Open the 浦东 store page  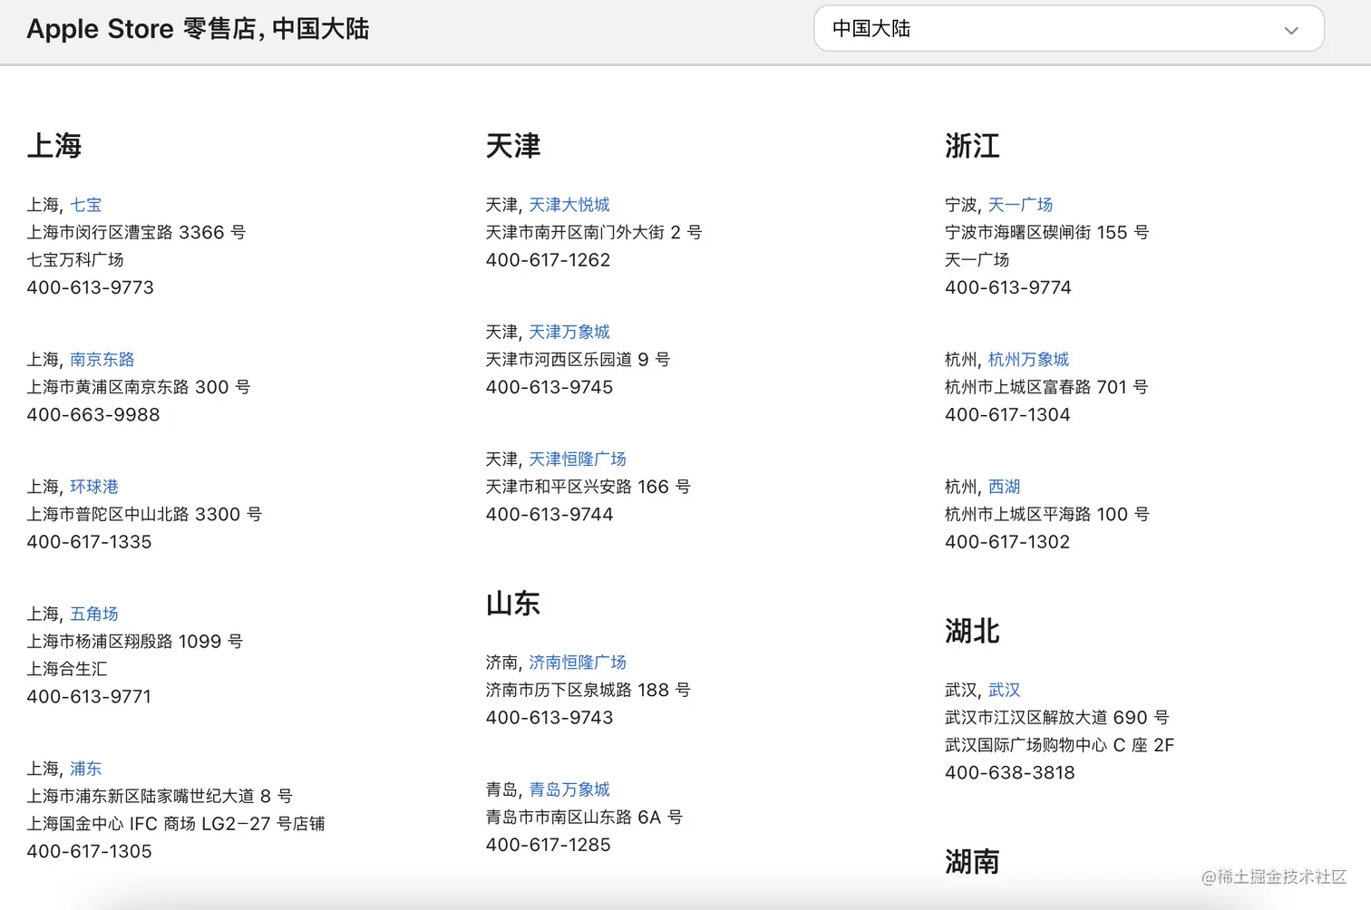pos(85,768)
